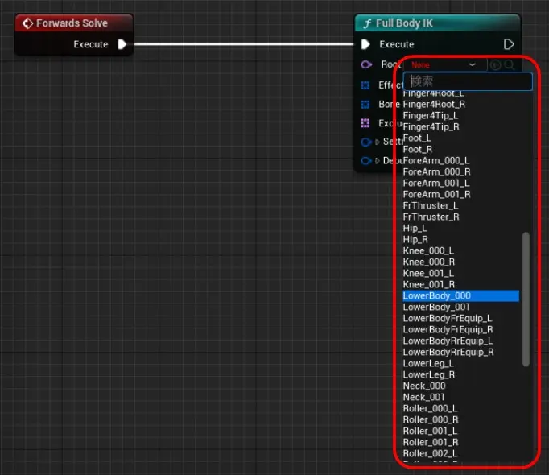This screenshot has height=475, width=549.
Task: Click Full Body IK Execute input pin
Action: coord(367,44)
